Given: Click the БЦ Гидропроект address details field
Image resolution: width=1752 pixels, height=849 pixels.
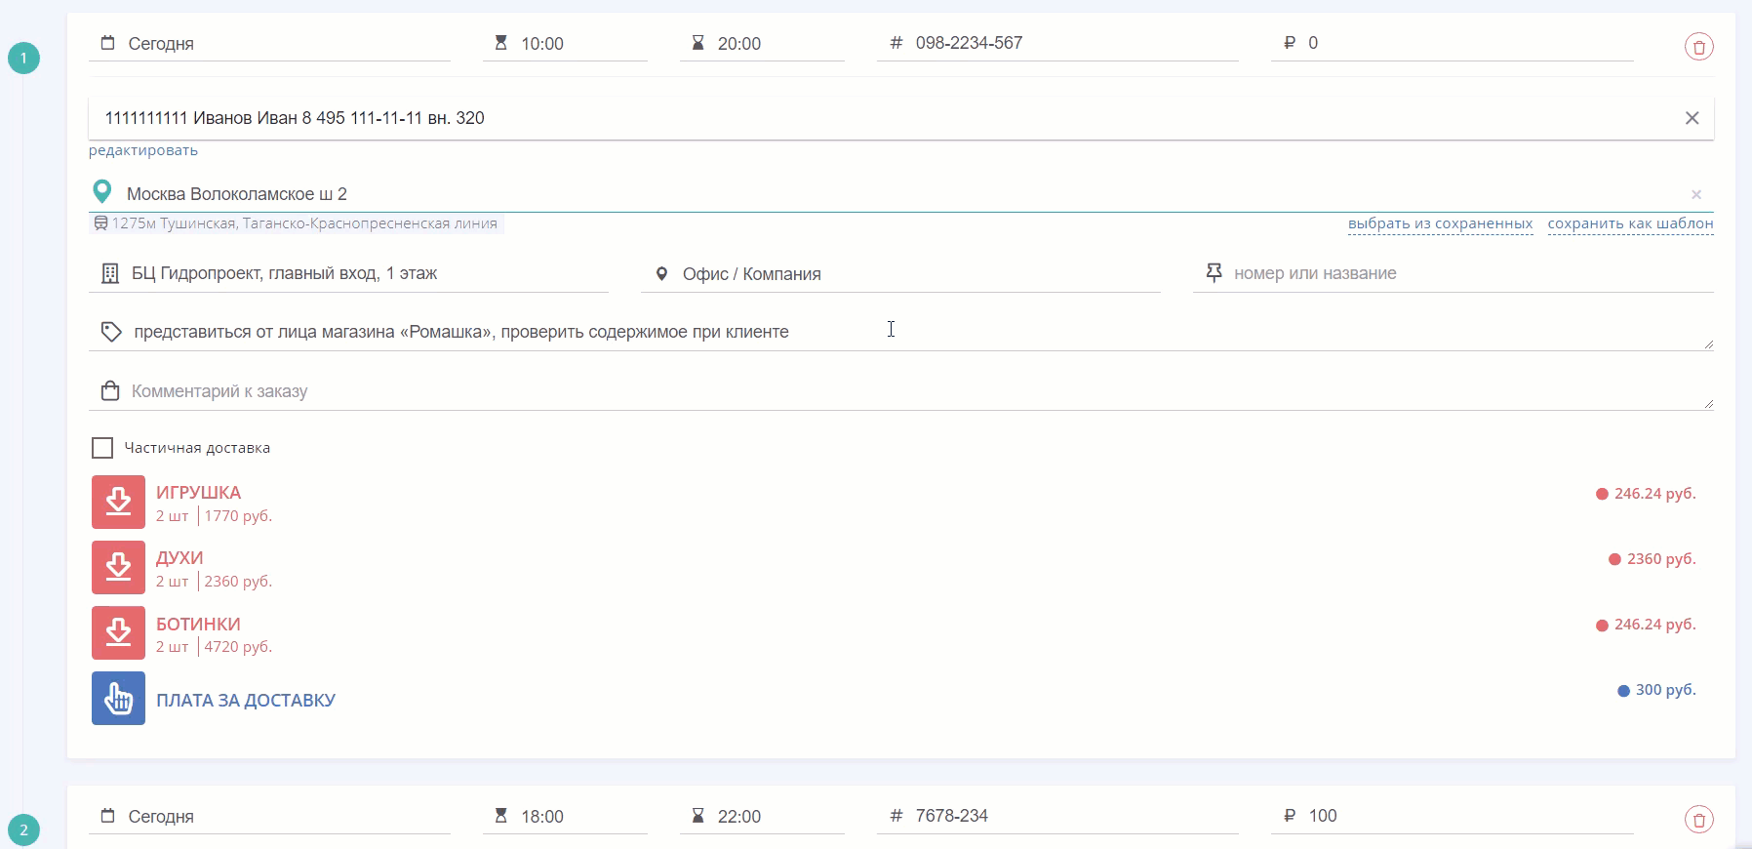Looking at the screenshot, I should [x=348, y=274].
